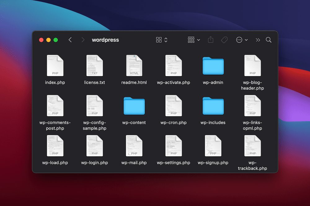Click the "readme.html" file name label
This screenshot has height=206, width=310.
pyautogui.click(x=134, y=83)
